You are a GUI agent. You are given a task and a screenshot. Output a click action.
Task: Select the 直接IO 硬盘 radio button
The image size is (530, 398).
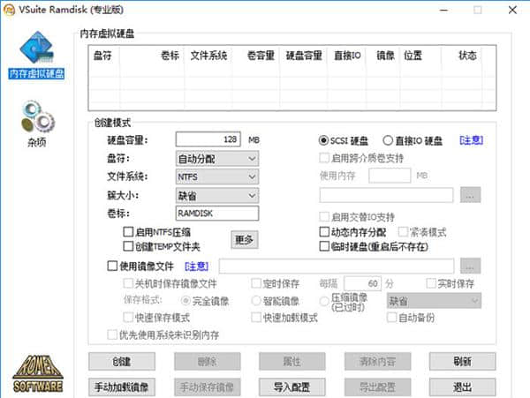[x=387, y=139]
